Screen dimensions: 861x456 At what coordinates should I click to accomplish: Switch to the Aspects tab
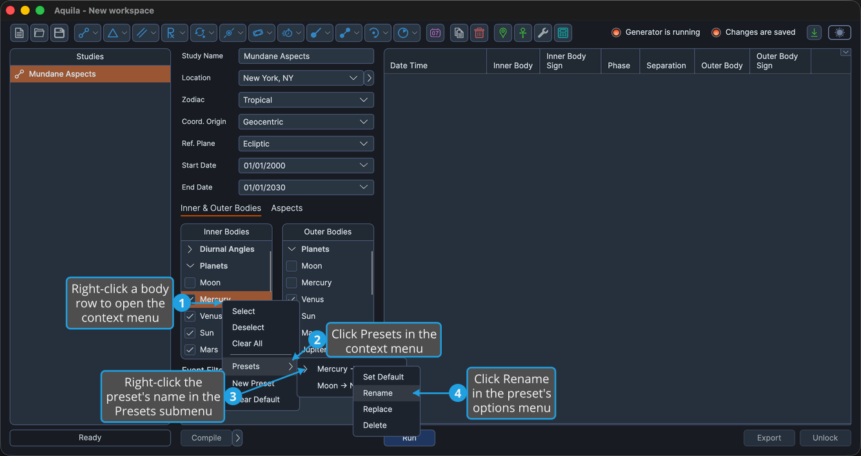click(287, 208)
